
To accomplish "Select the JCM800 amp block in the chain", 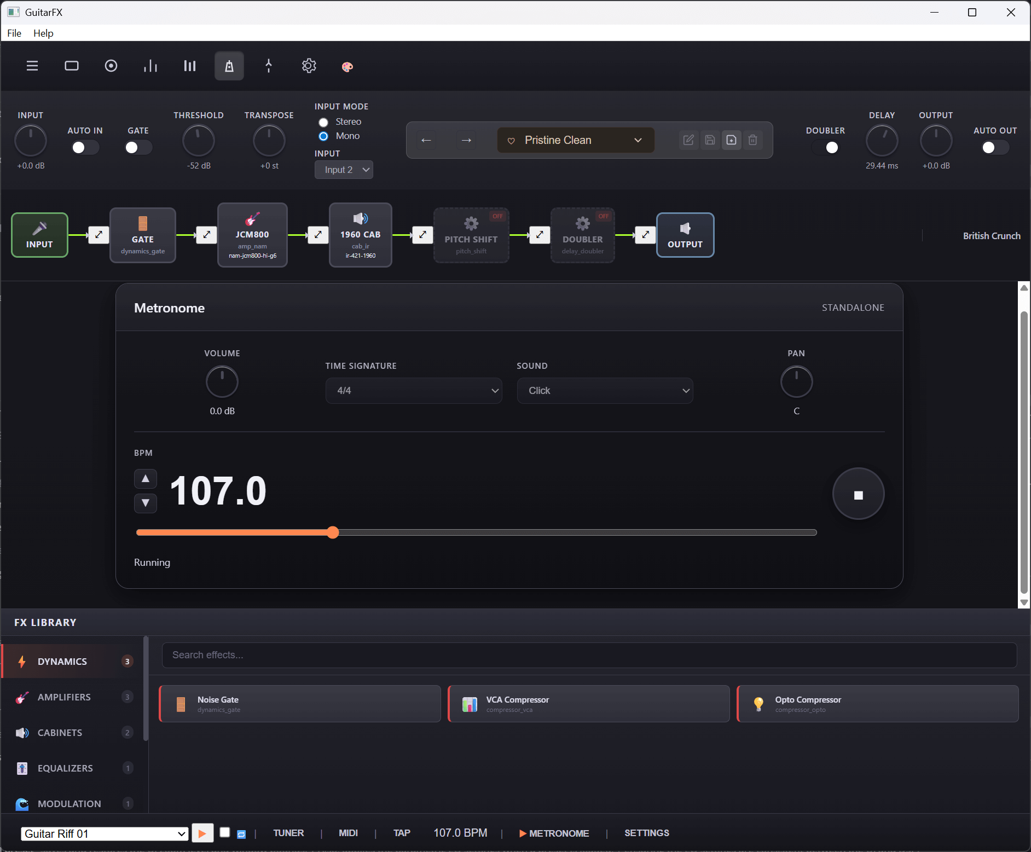I will (252, 235).
